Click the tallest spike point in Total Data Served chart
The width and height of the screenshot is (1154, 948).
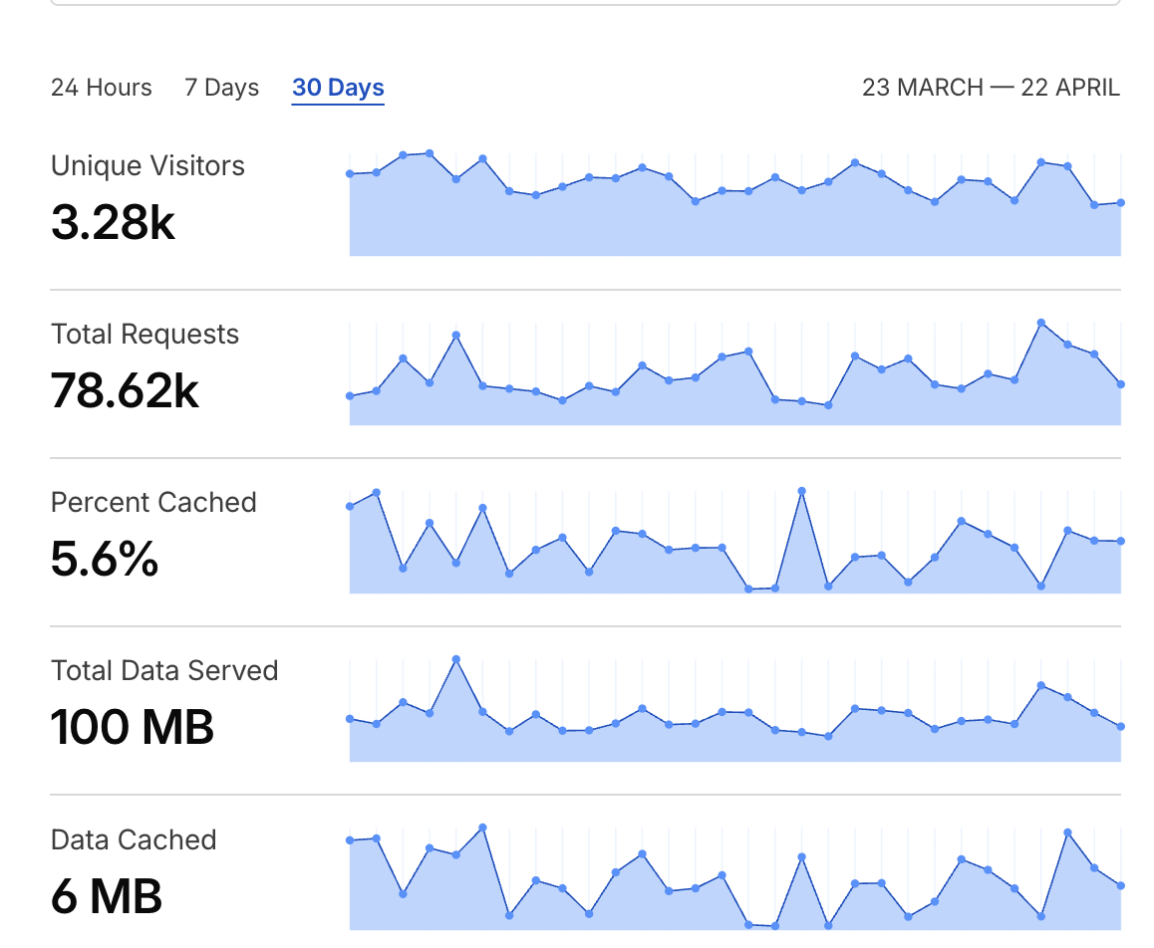click(x=456, y=659)
